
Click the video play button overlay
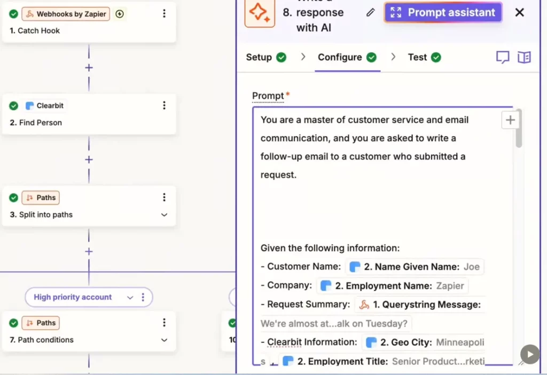point(530,354)
